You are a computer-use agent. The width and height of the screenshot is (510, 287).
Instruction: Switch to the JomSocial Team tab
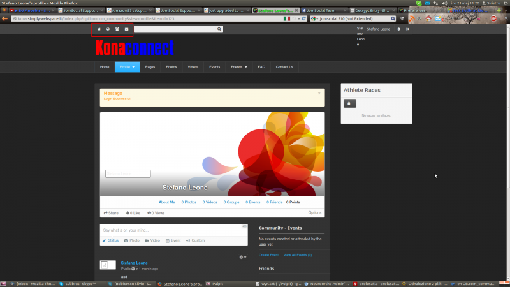coord(324,10)
